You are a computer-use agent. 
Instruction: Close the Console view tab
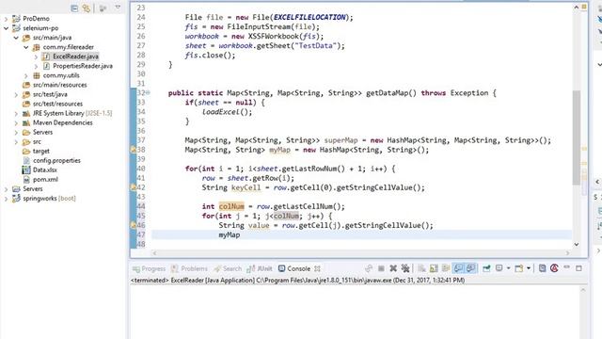pos(317,268)
